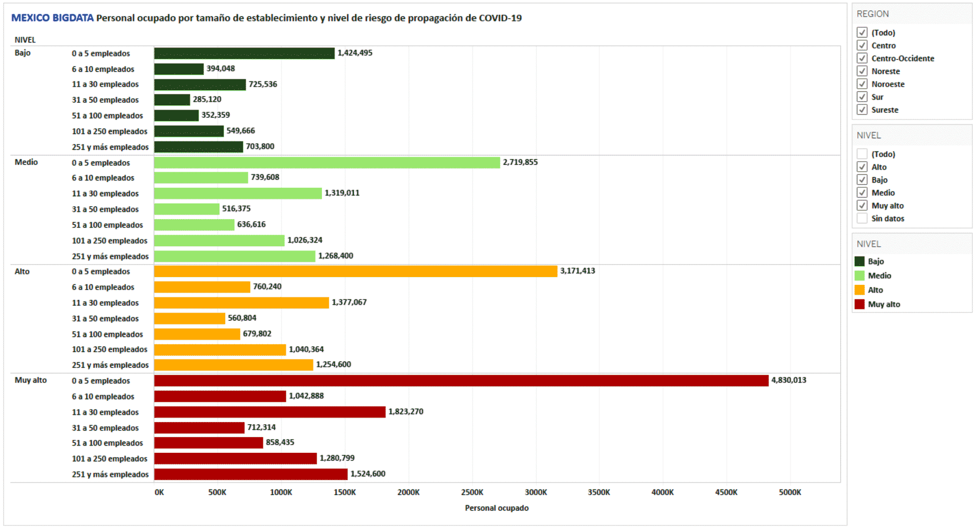976x528 pixels.
Task: Enable the Sin datos checkbox
Action: 863,218
